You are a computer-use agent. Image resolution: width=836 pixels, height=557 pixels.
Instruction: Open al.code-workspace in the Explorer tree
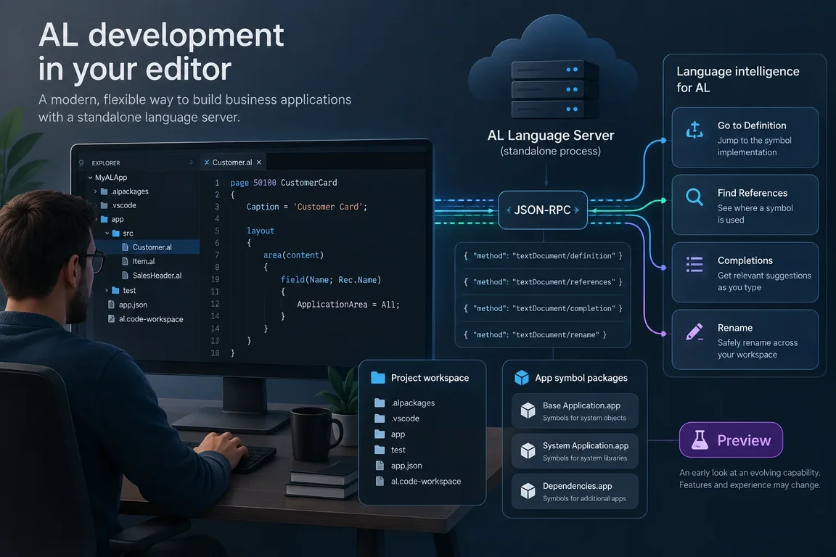[151, 319]
